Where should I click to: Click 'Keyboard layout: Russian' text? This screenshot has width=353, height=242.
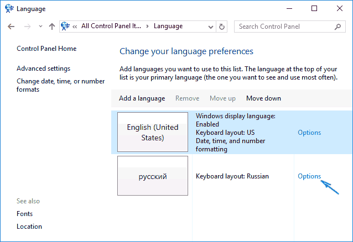232,176
